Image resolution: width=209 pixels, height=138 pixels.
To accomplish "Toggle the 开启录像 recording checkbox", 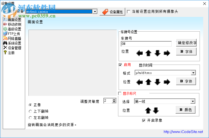I will 144,121.
